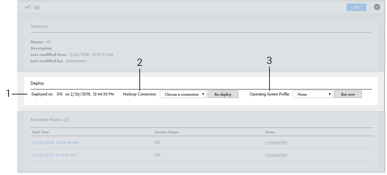
Task: Close the MI specification view
Action: click(x=377, y=7)
